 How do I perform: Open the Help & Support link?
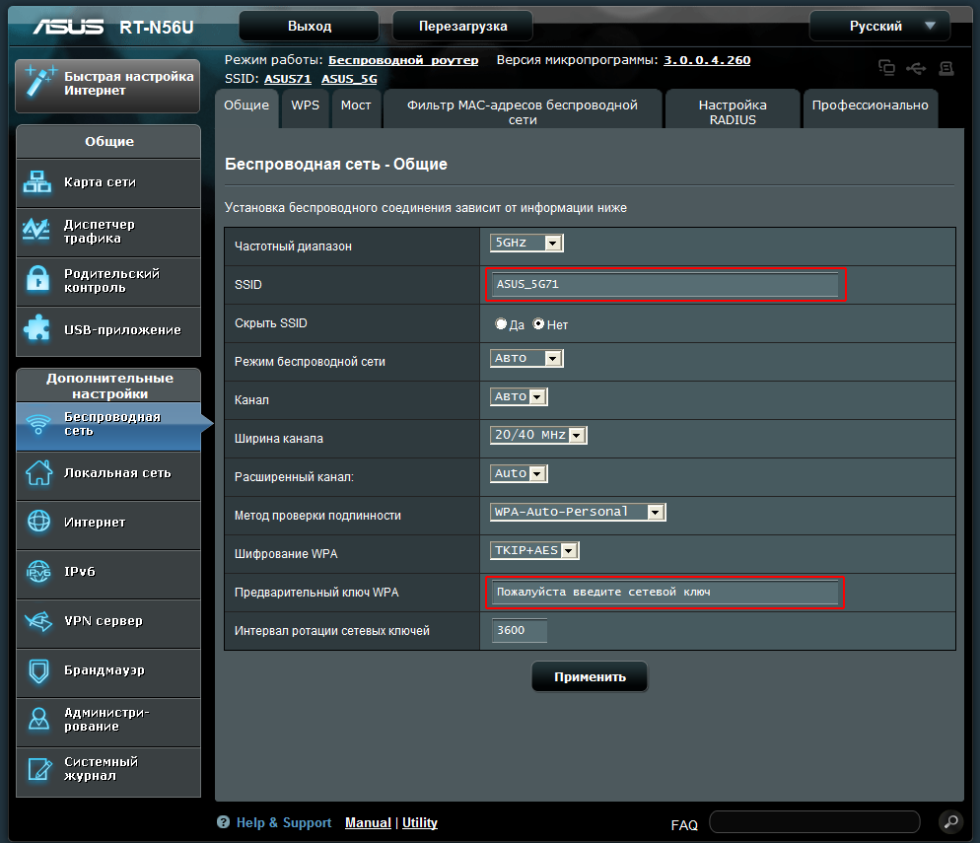pos(284,822)
